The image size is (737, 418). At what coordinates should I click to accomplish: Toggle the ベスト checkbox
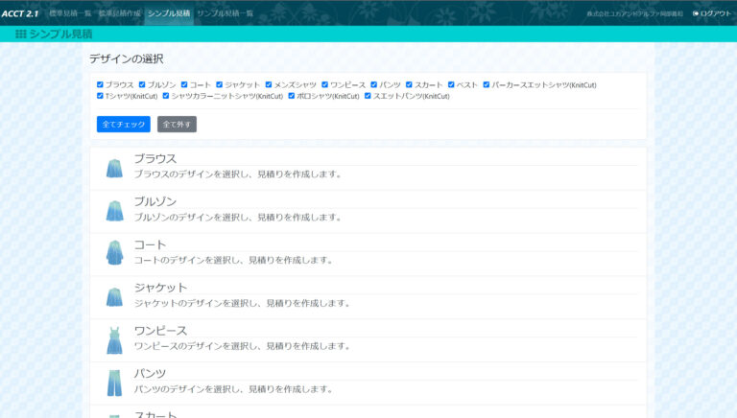point(451,84)
